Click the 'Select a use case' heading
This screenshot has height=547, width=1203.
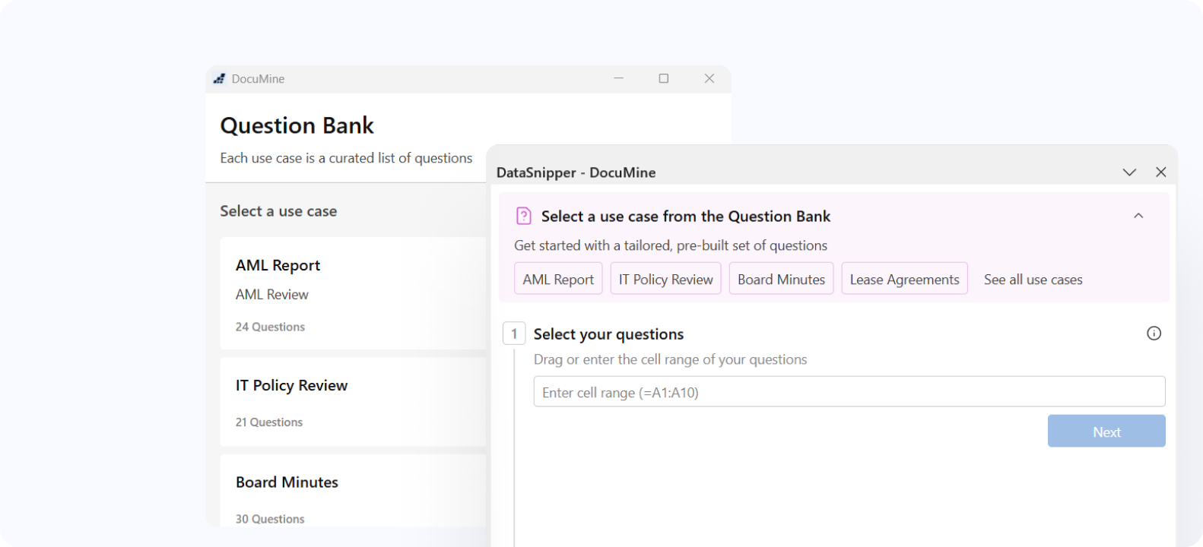pyautogui.click(x=278, y=211)
